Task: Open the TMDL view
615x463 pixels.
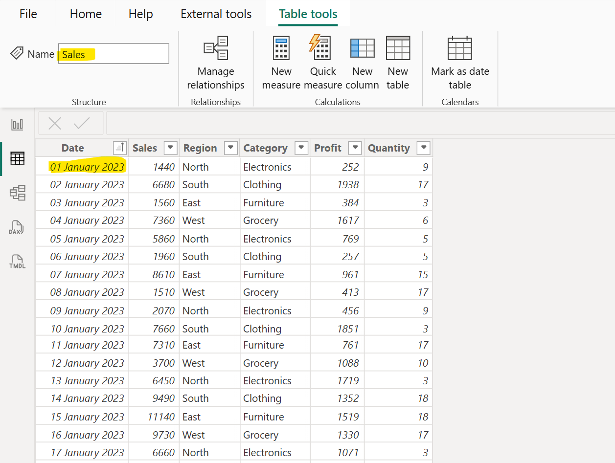Action: point(17,261)
